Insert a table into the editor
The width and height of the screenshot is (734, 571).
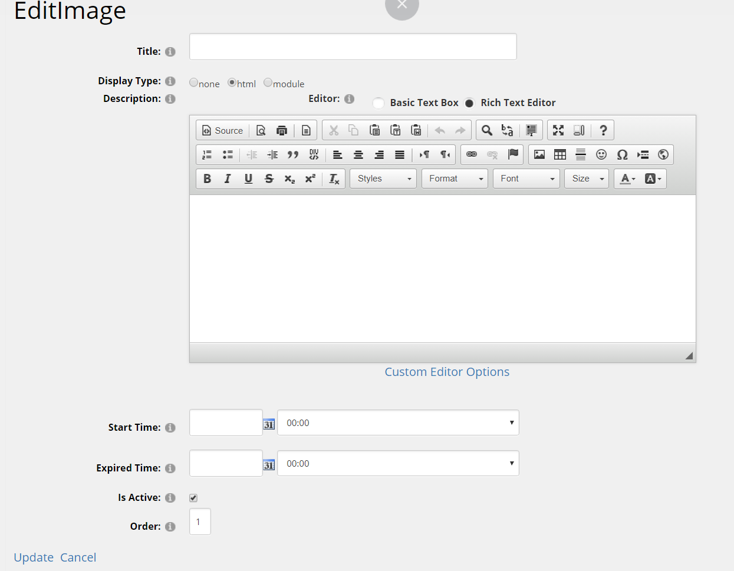560,154
